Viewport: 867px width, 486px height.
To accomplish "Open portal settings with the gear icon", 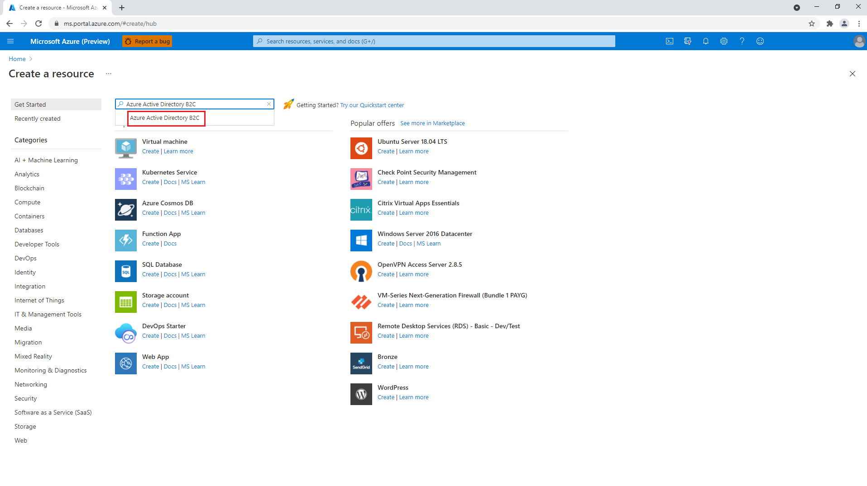I will tap(723, 41).
